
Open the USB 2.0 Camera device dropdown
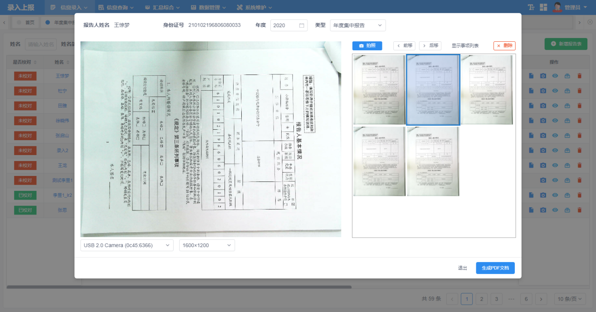(x=127, y=245)
